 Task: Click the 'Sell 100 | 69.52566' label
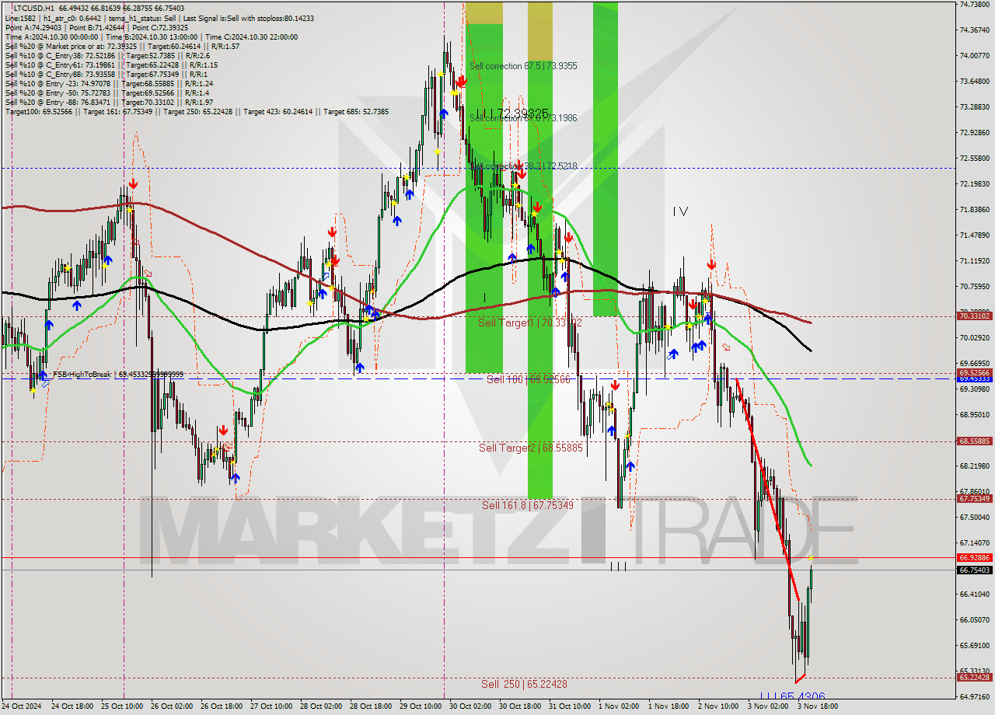[529, 379]
